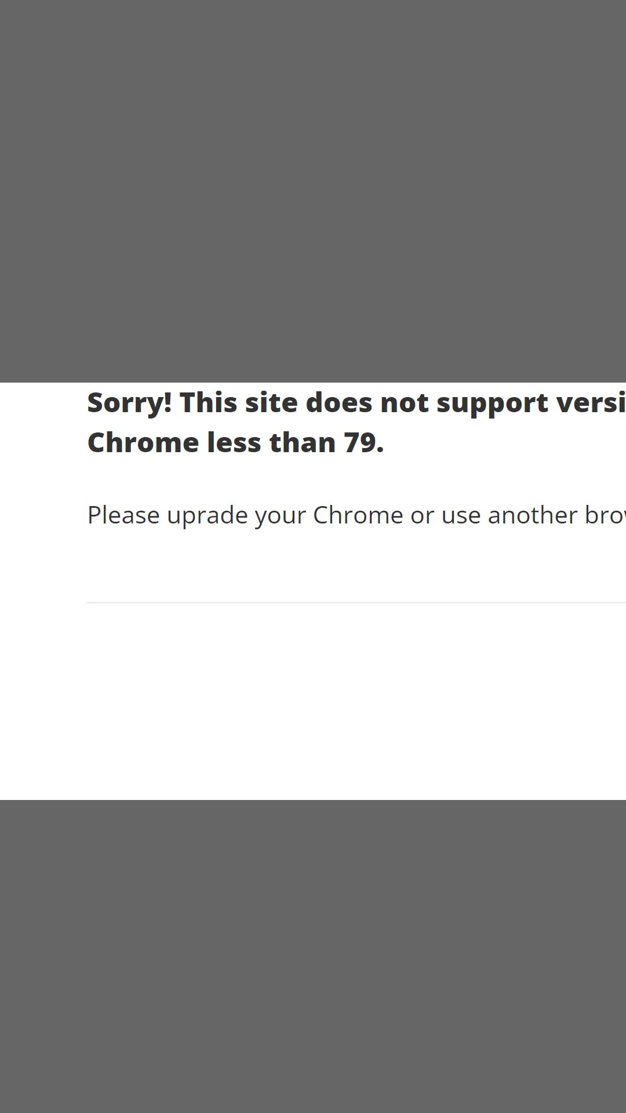
Task: Click the word "Please" in the paragraph
Action: tap(123, 515)
